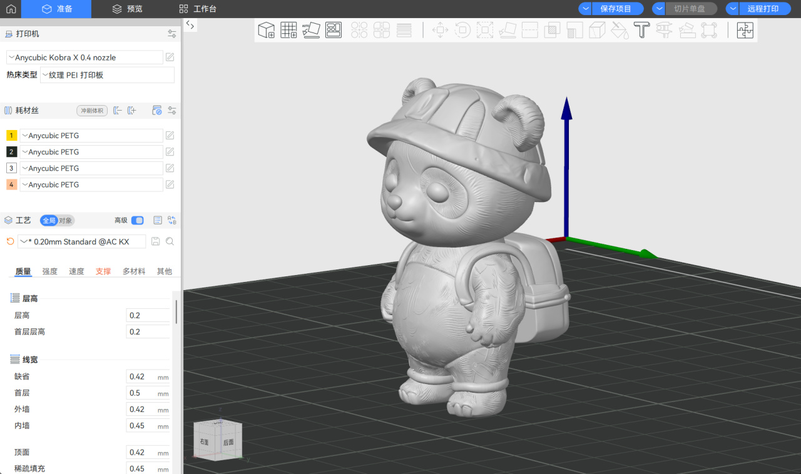Open the 热床类型 bed type dropdown
Screen dimensions: 801x474
pyautogui.click(x=107, y=75)
